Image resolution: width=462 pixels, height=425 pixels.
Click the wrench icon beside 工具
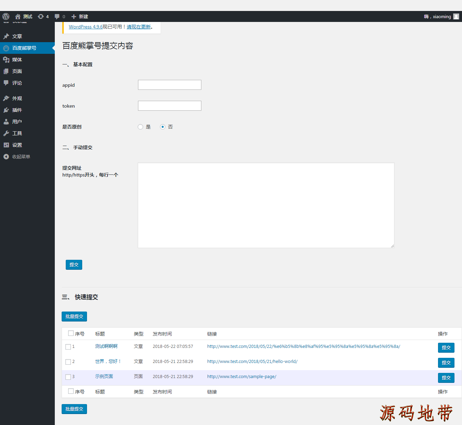pos(6,133)
